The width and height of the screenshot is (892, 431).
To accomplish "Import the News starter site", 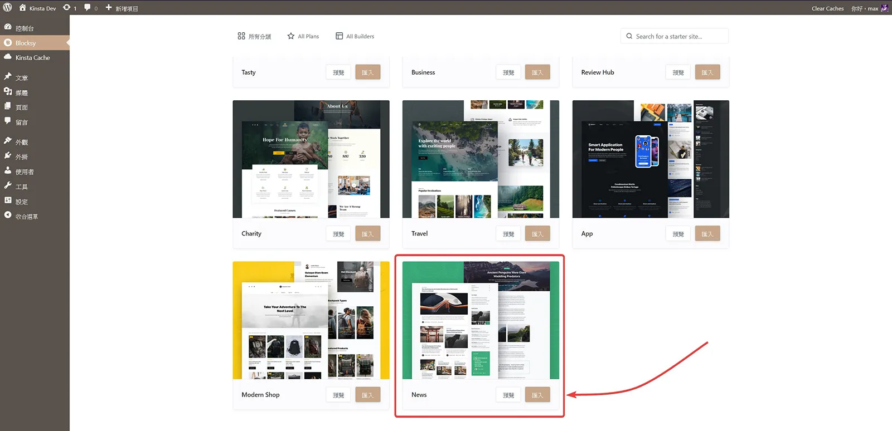I will point(537,395).
